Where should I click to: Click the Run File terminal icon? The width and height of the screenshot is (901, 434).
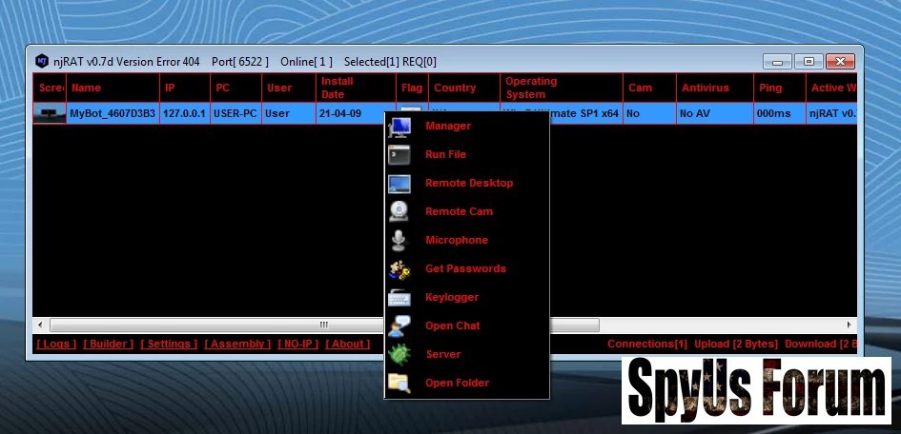399,155
